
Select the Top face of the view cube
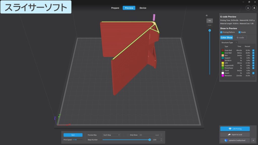209,21
